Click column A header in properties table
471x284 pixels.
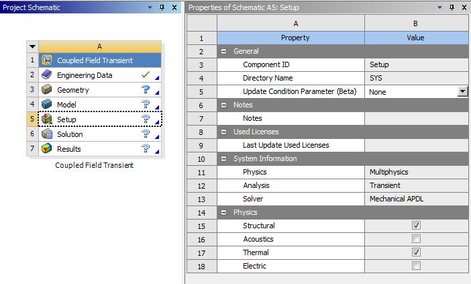(x=291, y=23)
